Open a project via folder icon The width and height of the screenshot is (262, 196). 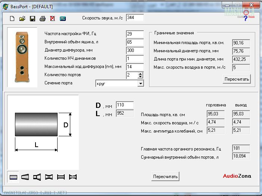(22, 18)
